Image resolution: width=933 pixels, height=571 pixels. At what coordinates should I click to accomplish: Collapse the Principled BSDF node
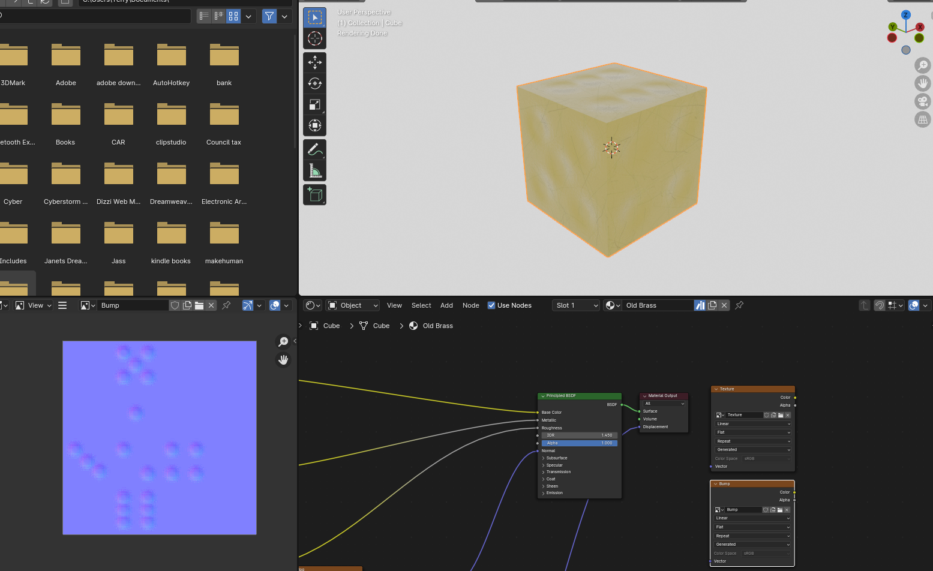click(543, 396)
